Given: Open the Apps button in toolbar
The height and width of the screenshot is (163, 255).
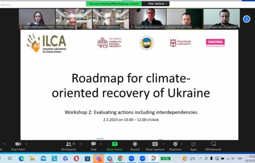Looking at the screenshot, I should coord(193,146).
